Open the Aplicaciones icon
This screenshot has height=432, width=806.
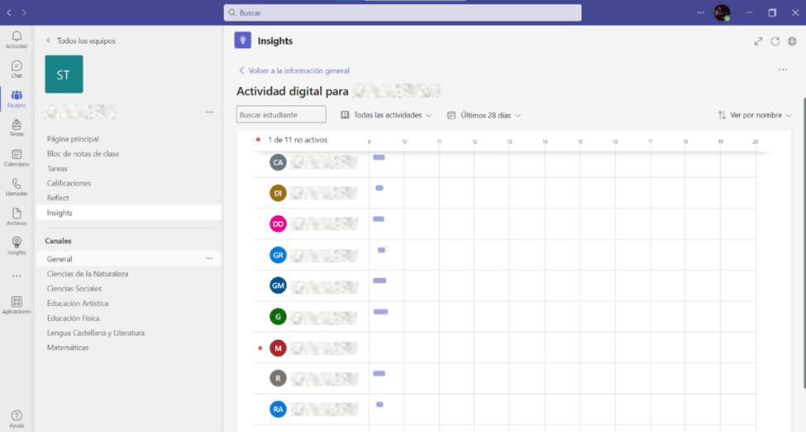point(17,305)
